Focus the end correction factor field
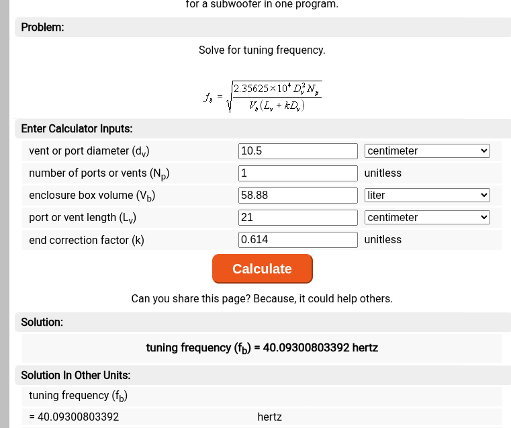 297,240
